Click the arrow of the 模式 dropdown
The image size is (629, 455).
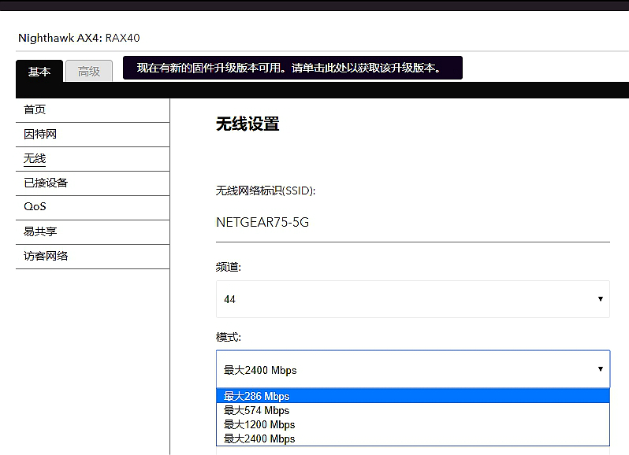(x=600, y=369)
